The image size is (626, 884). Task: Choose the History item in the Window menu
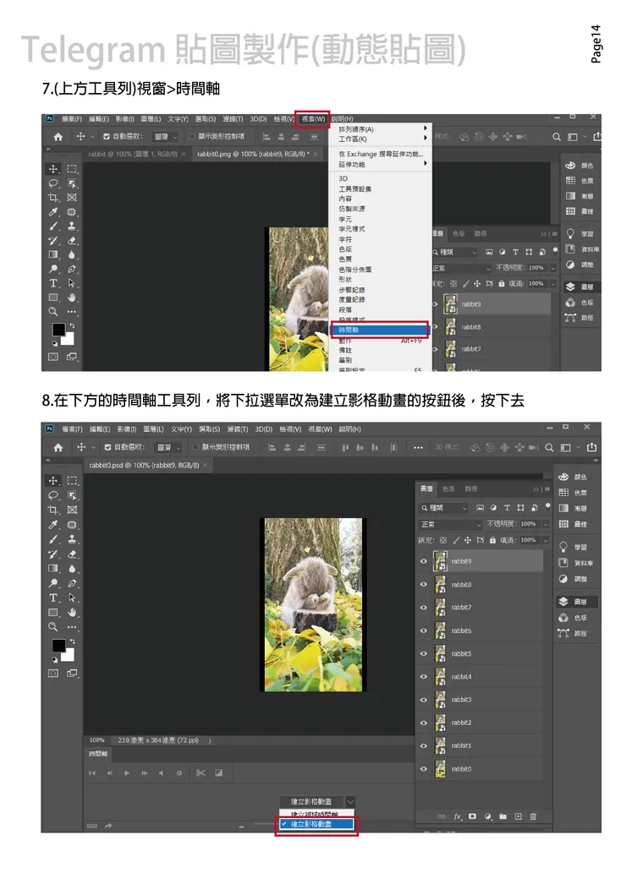352,290
